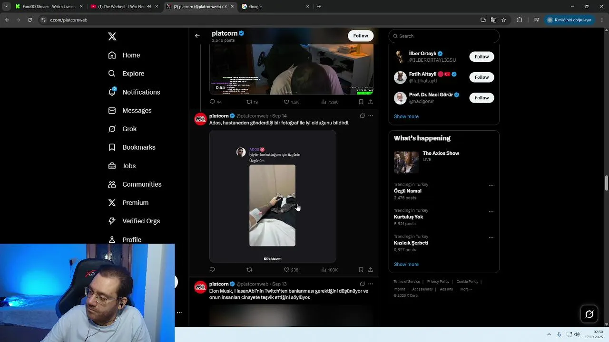Open the Ados hospital photo image

273,196
